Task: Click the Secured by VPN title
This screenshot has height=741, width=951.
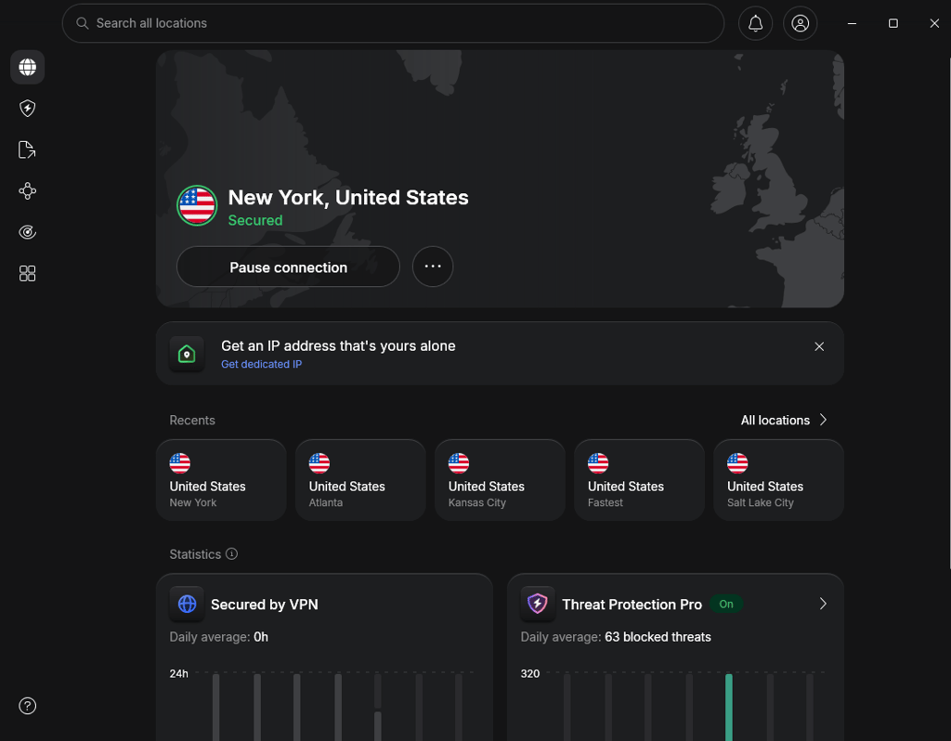Action: 265,604
